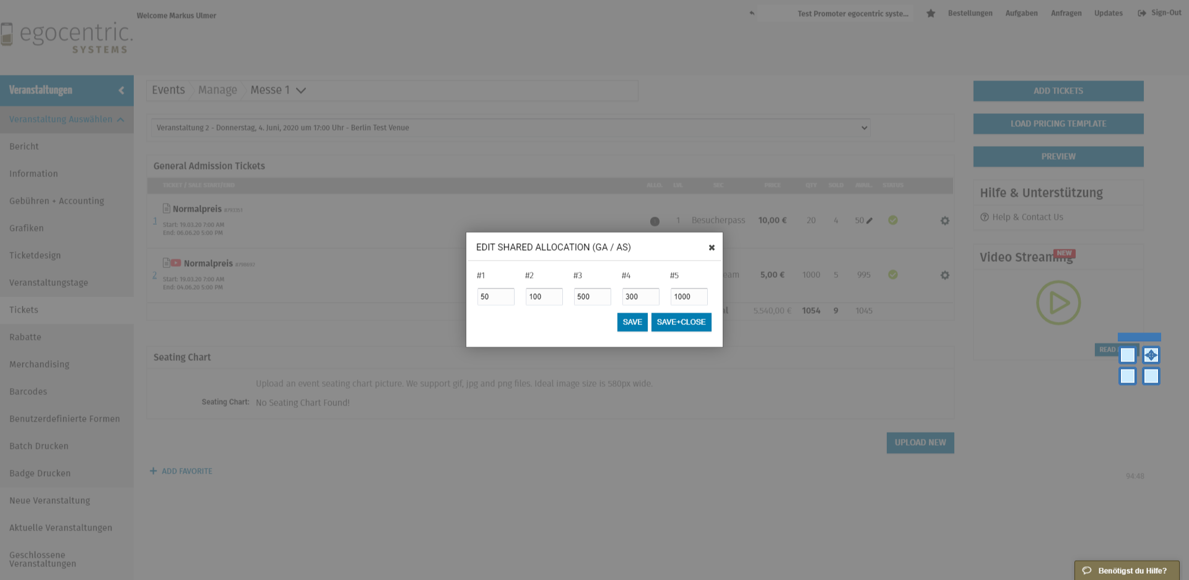1189x580 pixels.
Task: Open Bestellungen in the top menu
Action: tap(970, 13)
